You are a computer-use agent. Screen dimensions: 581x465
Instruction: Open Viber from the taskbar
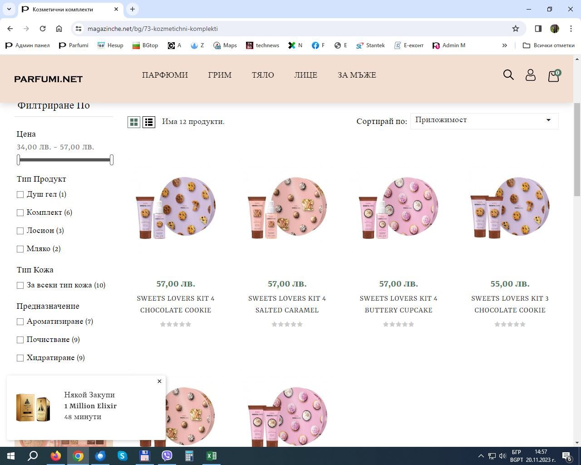(x=167, y=456)
